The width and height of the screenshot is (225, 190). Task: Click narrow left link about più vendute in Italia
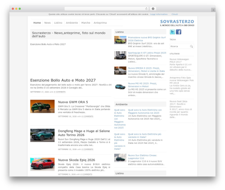tap(120, 141)
